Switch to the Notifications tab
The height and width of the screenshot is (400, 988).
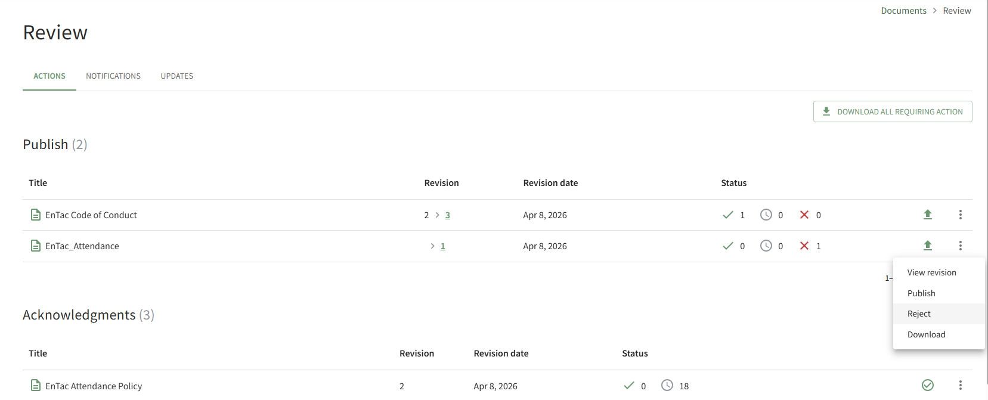point(113,76)
